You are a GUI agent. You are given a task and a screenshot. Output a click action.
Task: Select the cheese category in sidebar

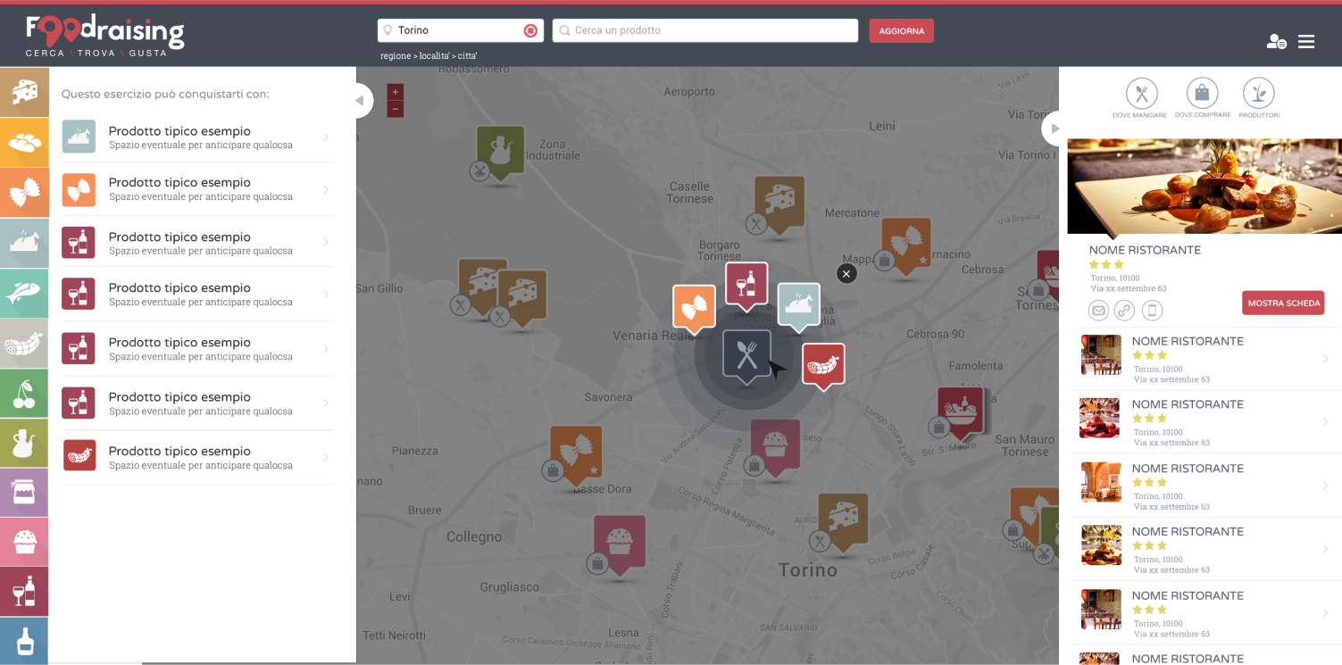(24, 92)
